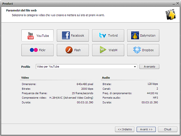Click the '25 frame/secondo' value

[82, 93]
